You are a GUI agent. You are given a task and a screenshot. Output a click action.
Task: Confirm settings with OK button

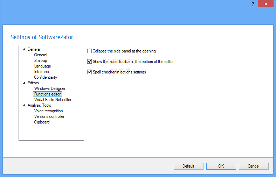coord(221,166)
